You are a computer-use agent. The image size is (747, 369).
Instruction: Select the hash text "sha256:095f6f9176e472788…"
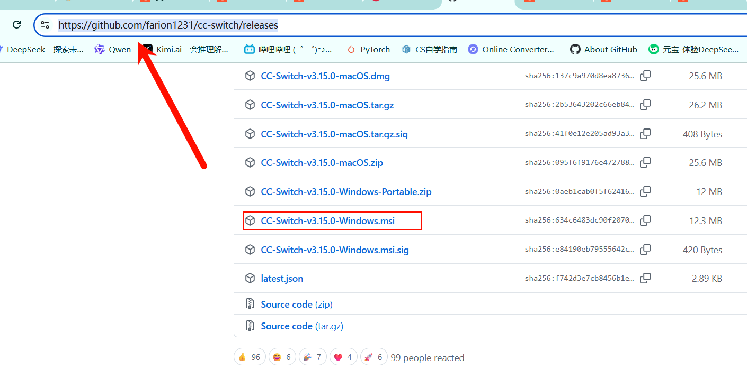pos(580,163)
